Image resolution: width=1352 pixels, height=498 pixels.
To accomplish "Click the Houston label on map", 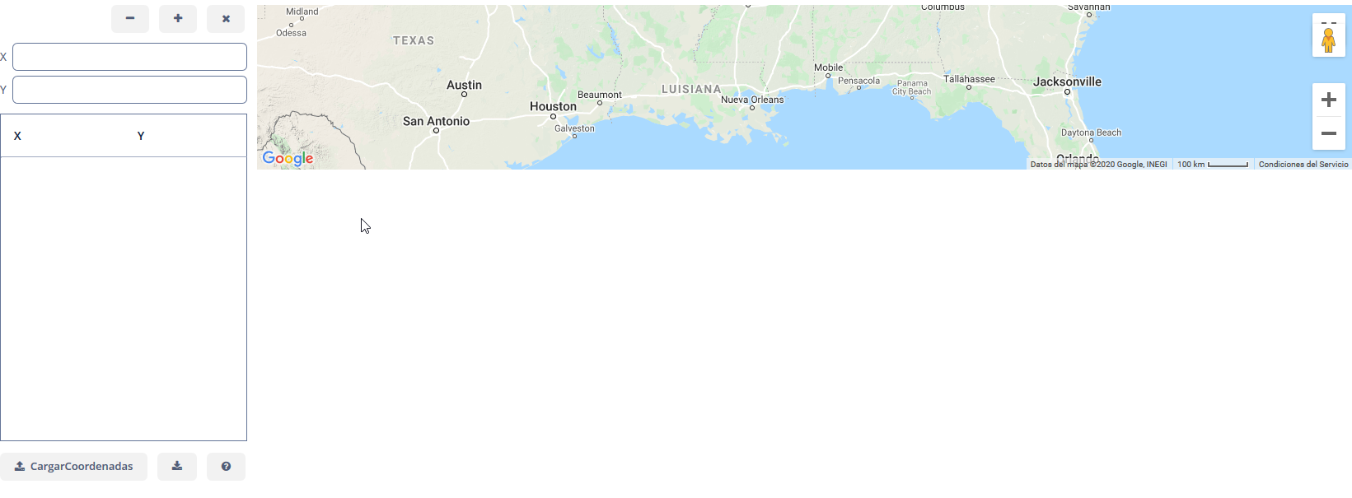I will [x=553, y=106].
